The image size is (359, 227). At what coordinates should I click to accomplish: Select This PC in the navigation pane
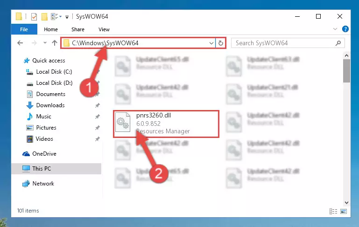point(56,169)
